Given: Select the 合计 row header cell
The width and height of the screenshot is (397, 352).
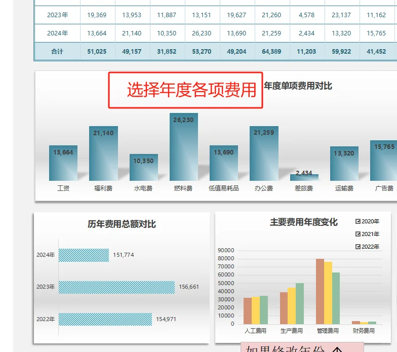Looking at the screenshot, I should [58, 52].
